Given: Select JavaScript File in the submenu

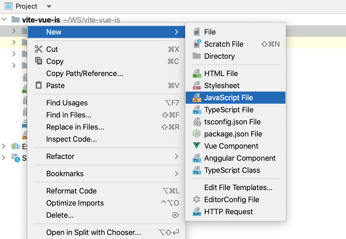Looking at the screenshot, I should [228, 98].
